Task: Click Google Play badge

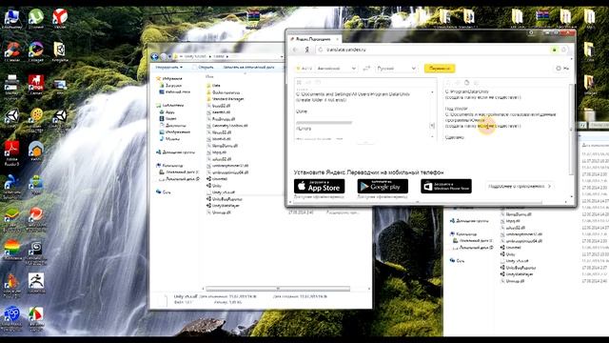Action: (383, 187)
